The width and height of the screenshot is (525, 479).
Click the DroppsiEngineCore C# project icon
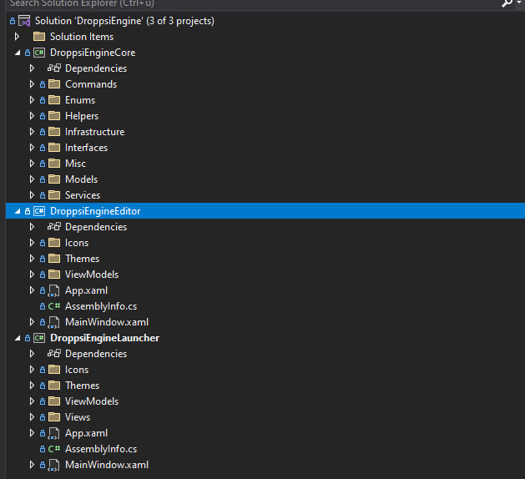coord(39,53)
